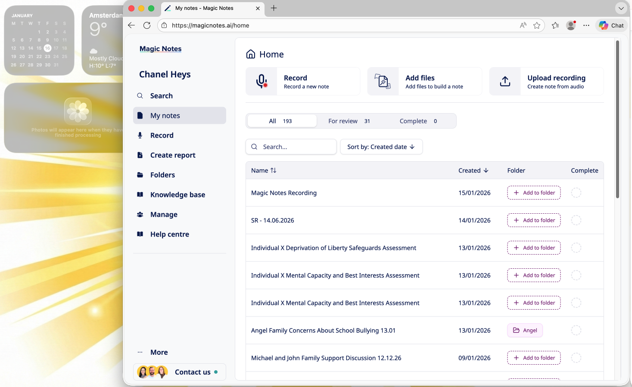632x387 pixels.
Task: Mark Angel Family Concerns note complete
Action: (576, 330)
